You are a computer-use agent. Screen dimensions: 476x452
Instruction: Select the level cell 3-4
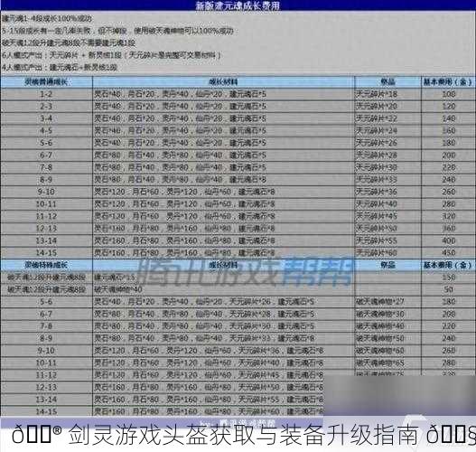click(x=46, y=118)
